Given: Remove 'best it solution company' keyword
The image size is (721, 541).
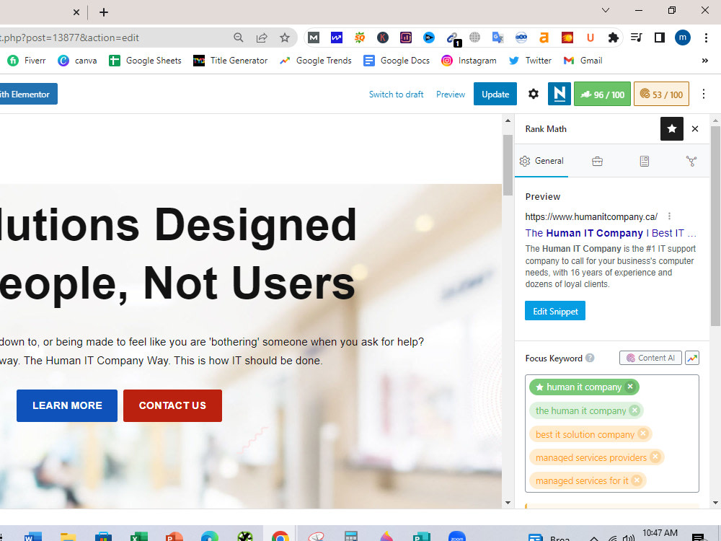Looking at the screenshot, I should coord(643,434).
